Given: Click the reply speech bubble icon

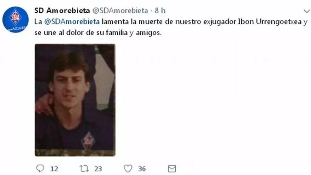Looking at the screenshot, I should point(40,168).
